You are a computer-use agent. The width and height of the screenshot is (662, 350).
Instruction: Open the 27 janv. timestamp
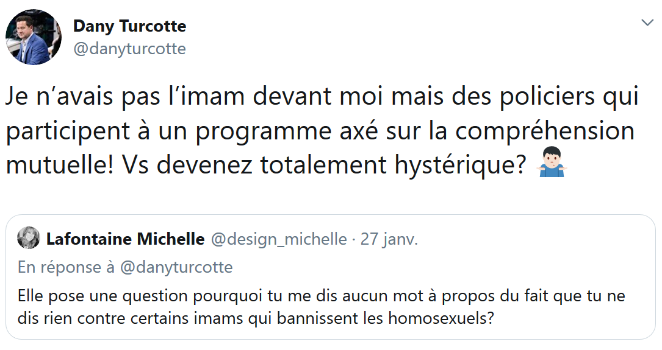click(389, 239)
